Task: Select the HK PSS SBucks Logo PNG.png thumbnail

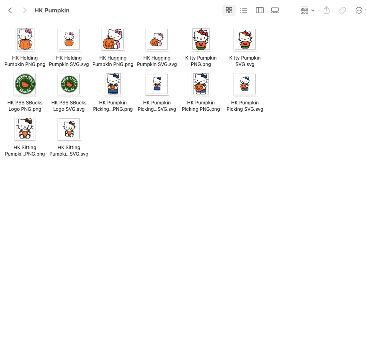Action: 25,84
